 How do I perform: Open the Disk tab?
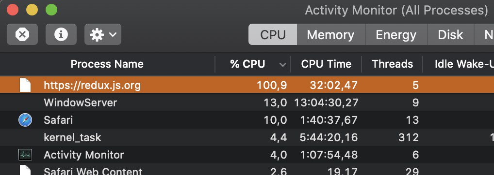pyautogui.click(x=450, y=34)
